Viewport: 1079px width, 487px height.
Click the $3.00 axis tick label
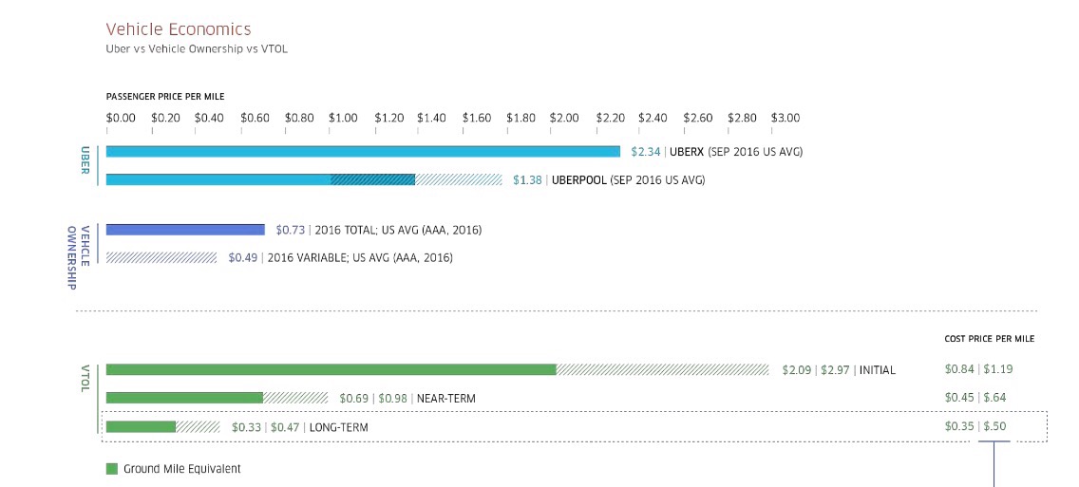tap(786, 119)
